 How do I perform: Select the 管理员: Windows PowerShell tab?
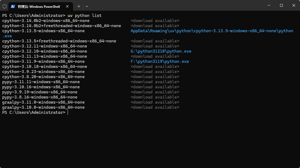click(x=40, y=6)
